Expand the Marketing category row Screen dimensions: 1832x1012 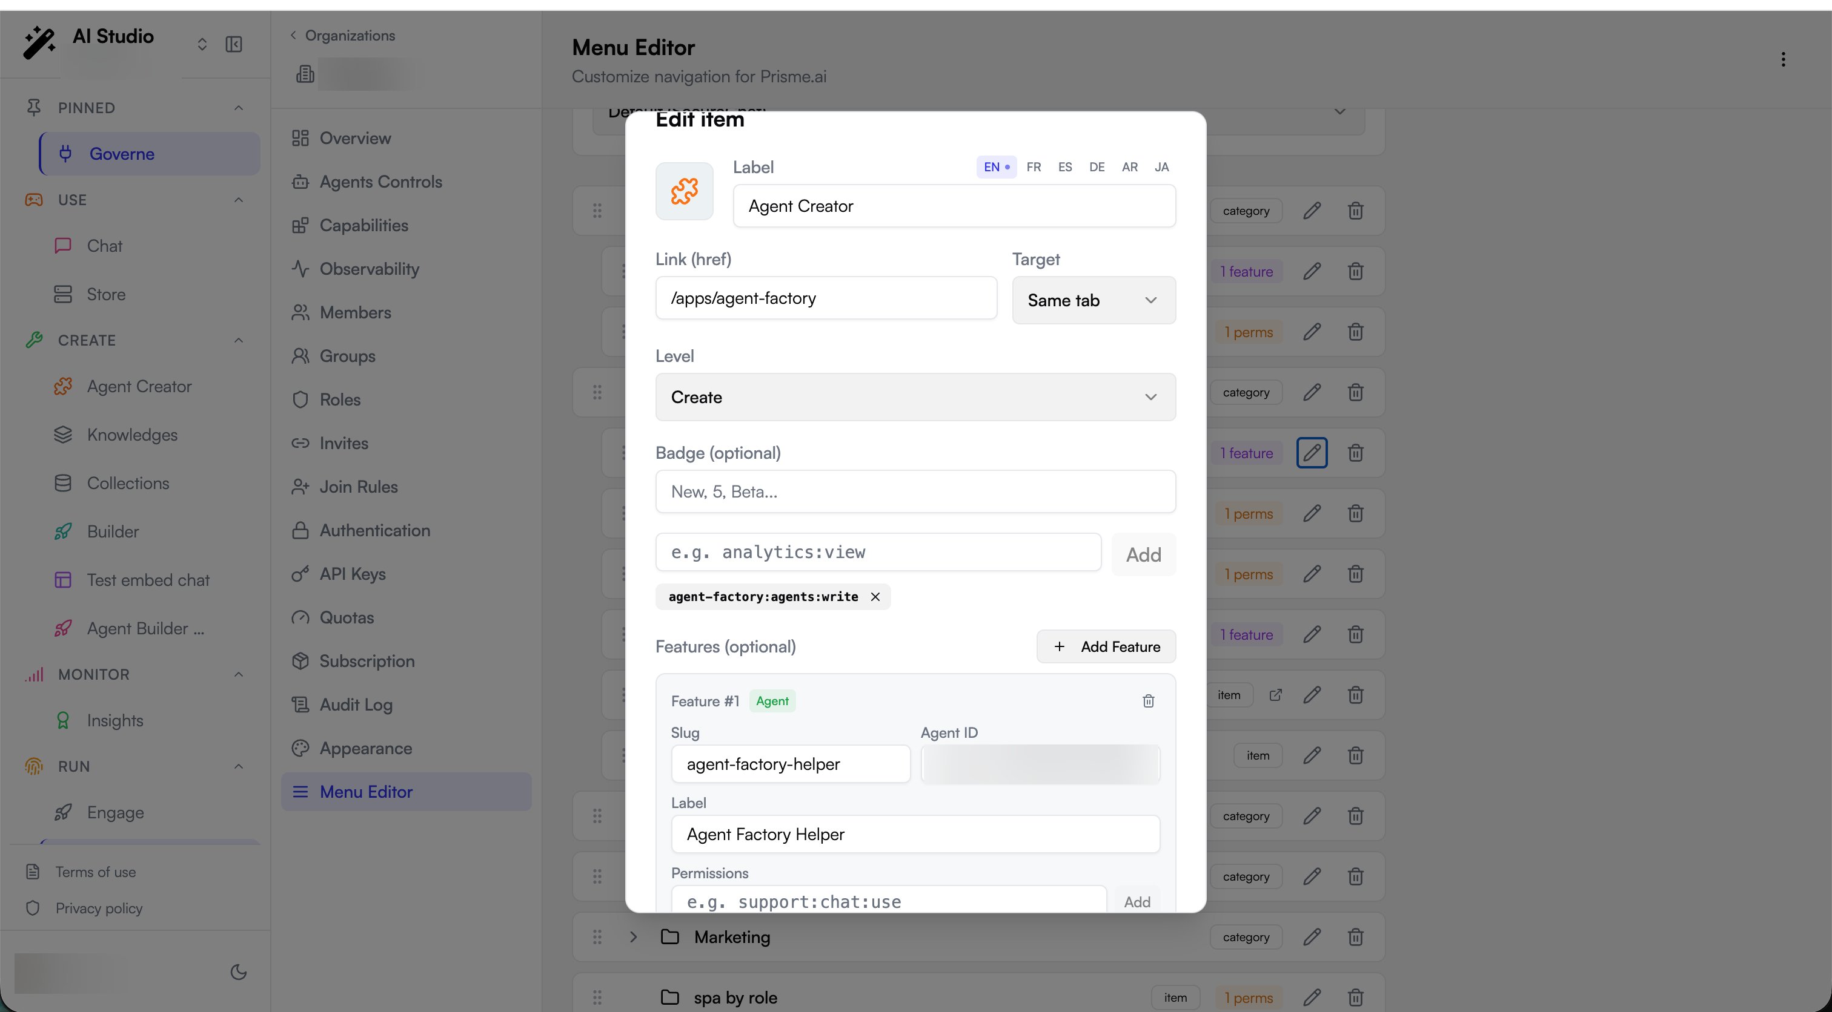click(x=633, y=938)
